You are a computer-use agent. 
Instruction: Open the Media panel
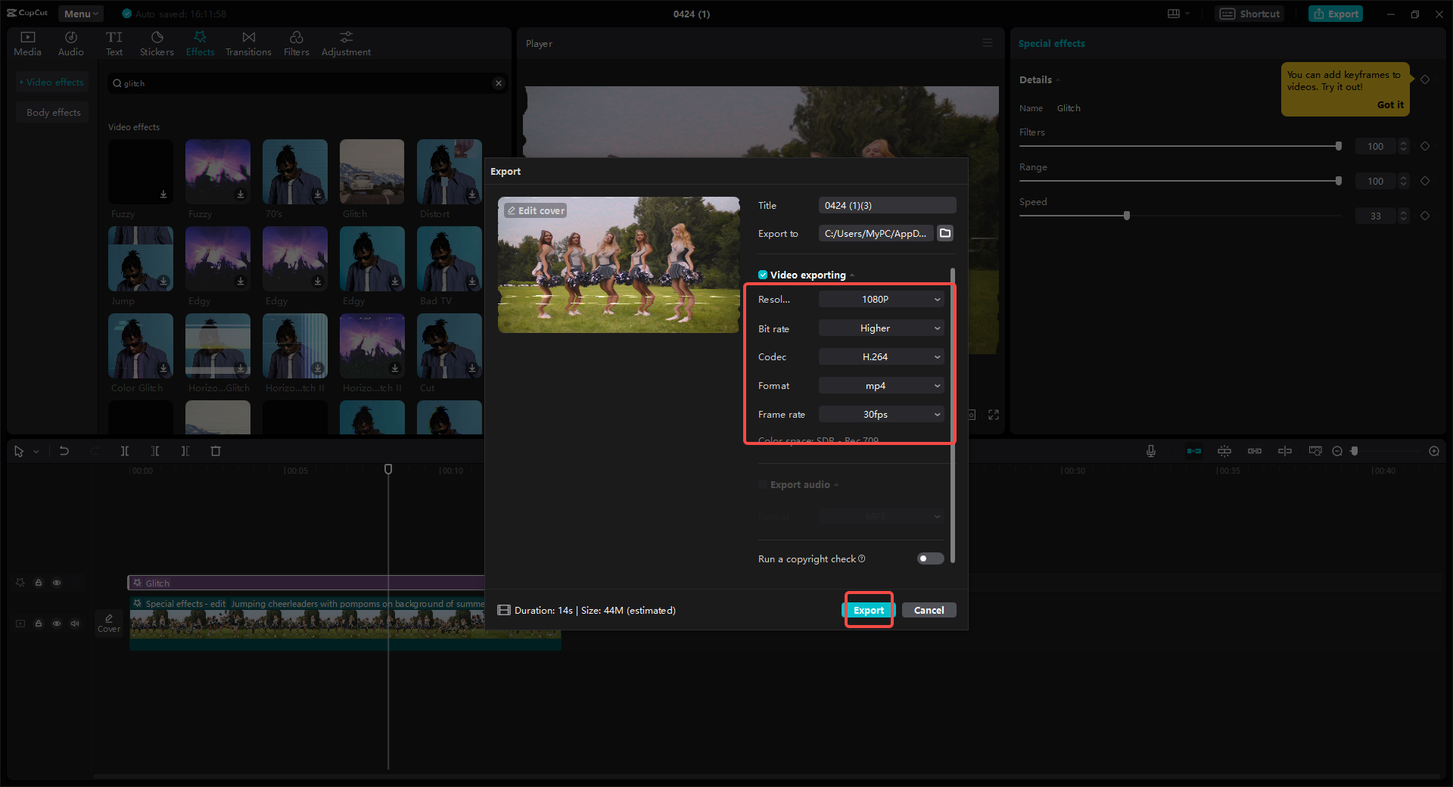[x=26, y=42]
